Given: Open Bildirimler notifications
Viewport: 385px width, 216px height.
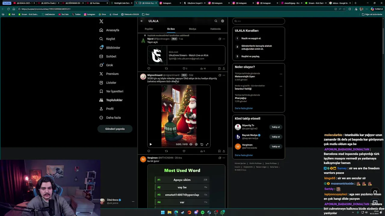Looking at the screenshot, I should (x=110, y=47).
